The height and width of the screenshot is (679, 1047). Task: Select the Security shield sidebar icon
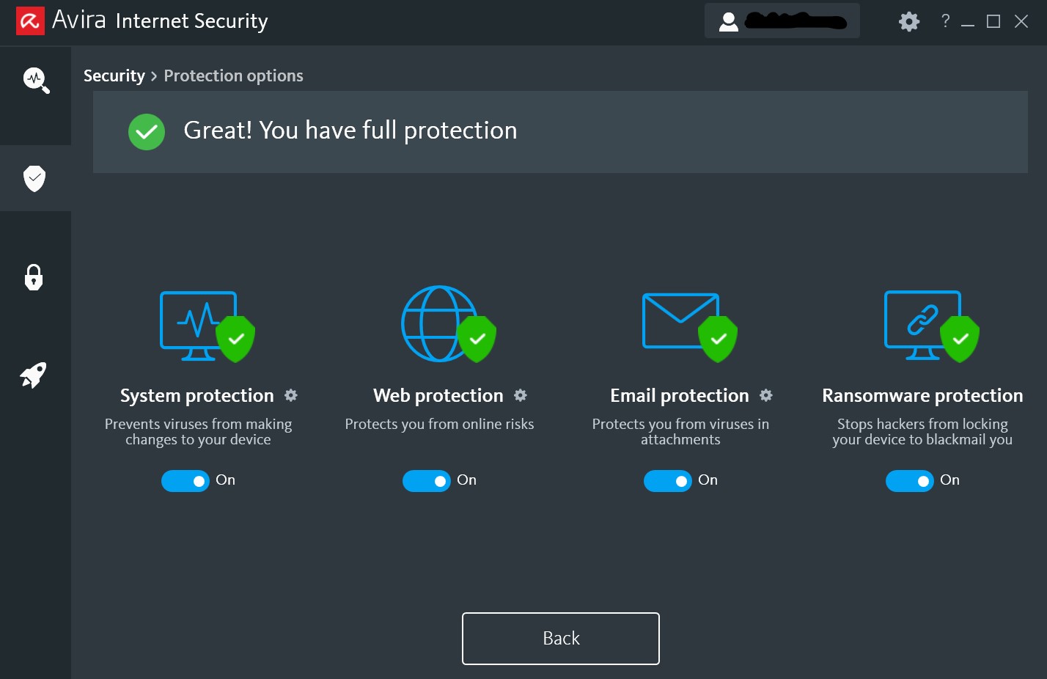34,178
